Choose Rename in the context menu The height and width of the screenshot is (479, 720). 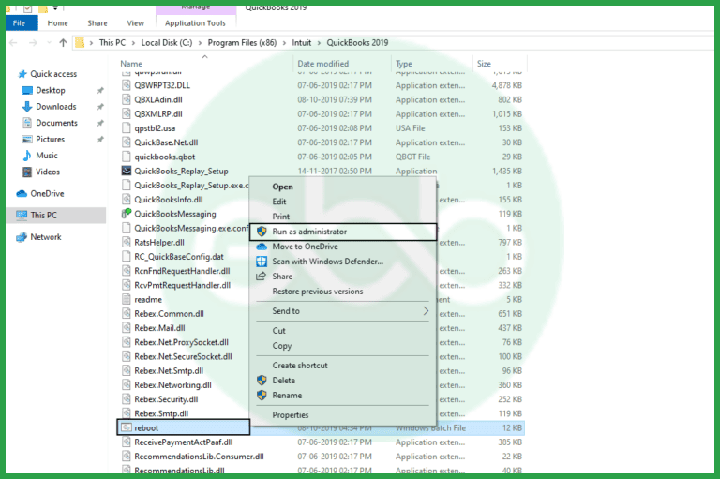tap(287, 396)
